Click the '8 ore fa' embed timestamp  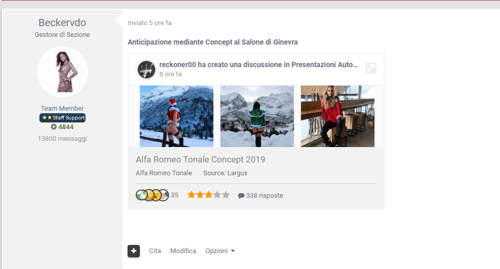click(x=171, y=74)
